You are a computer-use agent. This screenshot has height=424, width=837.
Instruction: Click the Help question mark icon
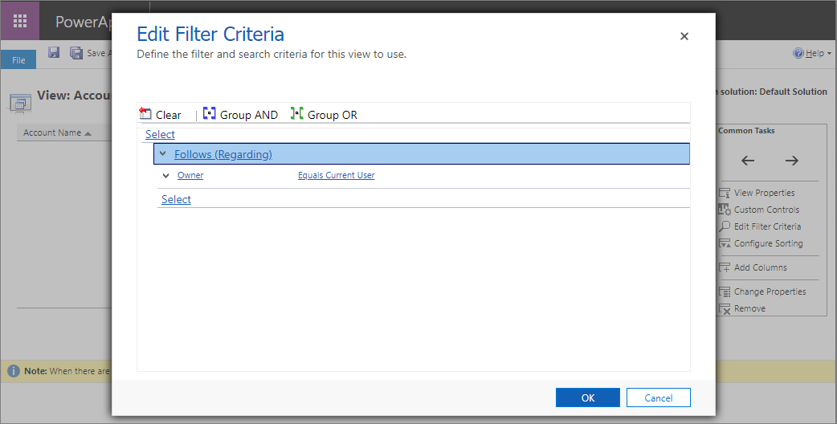pos(798,53)
